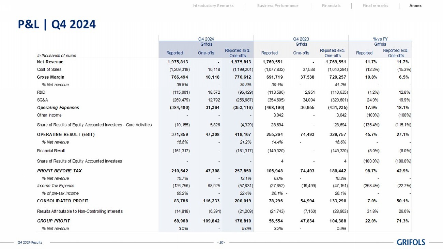Select the In thousands of euros note
This screenshot has width=443, height=249.
click(x=57, y=56)
